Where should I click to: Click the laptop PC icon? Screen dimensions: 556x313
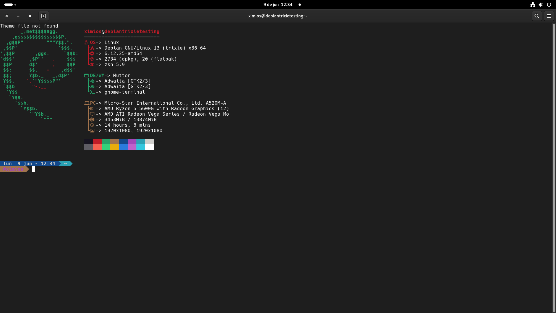[87, 103]
